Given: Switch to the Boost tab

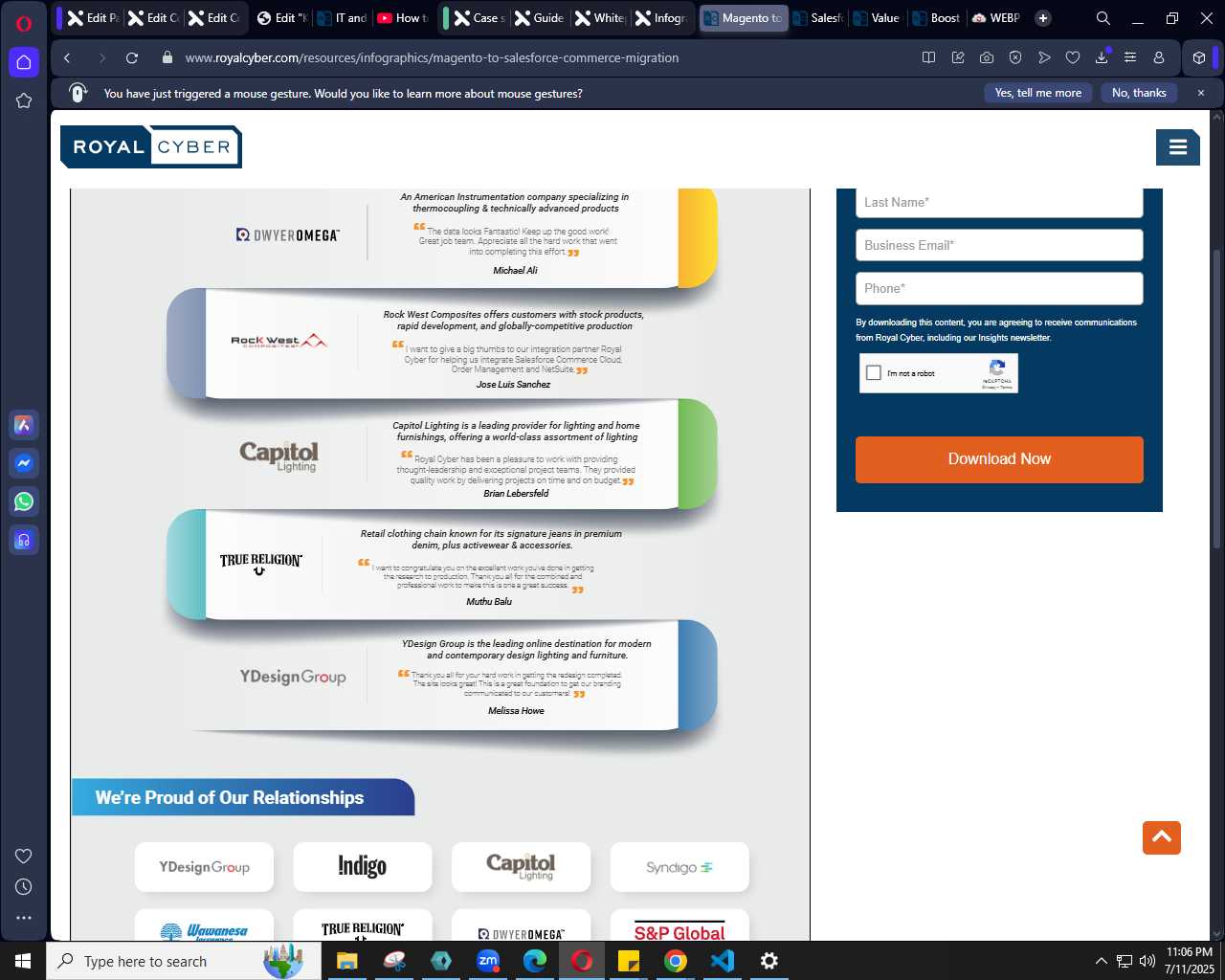Looking at the screenshot, I should click(x=936, y=18).
